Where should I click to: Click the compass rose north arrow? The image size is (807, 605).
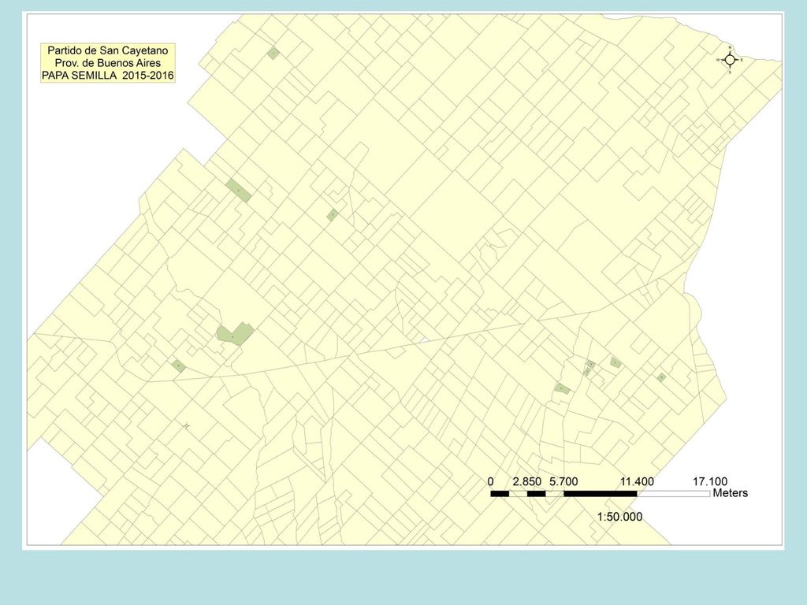click(730, 60)
